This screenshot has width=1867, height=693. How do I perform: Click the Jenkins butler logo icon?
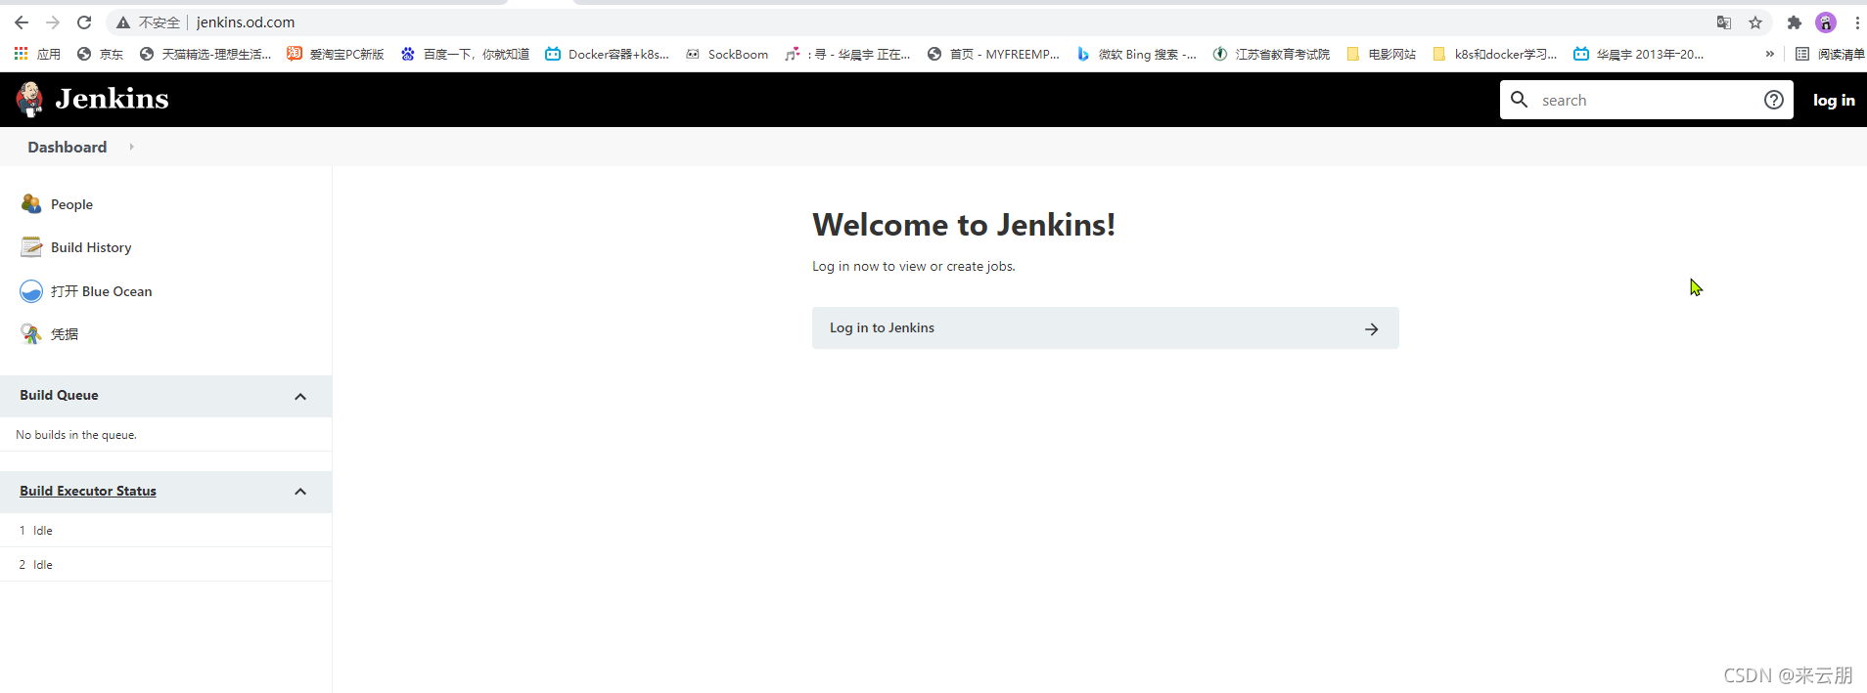[30, 99]
